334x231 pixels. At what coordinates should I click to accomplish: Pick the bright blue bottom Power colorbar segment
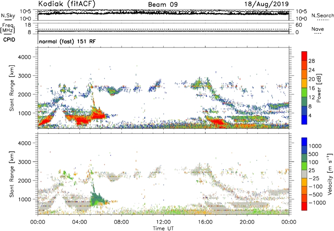[304, 120]
